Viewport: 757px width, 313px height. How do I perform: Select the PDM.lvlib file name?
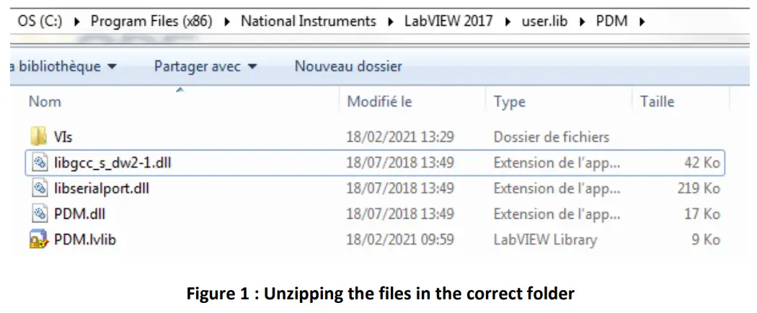[x=85, y=240]
